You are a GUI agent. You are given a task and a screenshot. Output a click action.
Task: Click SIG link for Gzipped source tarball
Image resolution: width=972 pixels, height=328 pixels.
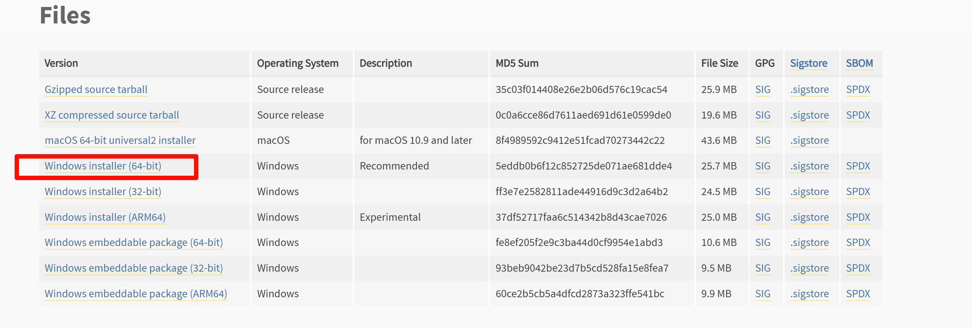[763, 89]
